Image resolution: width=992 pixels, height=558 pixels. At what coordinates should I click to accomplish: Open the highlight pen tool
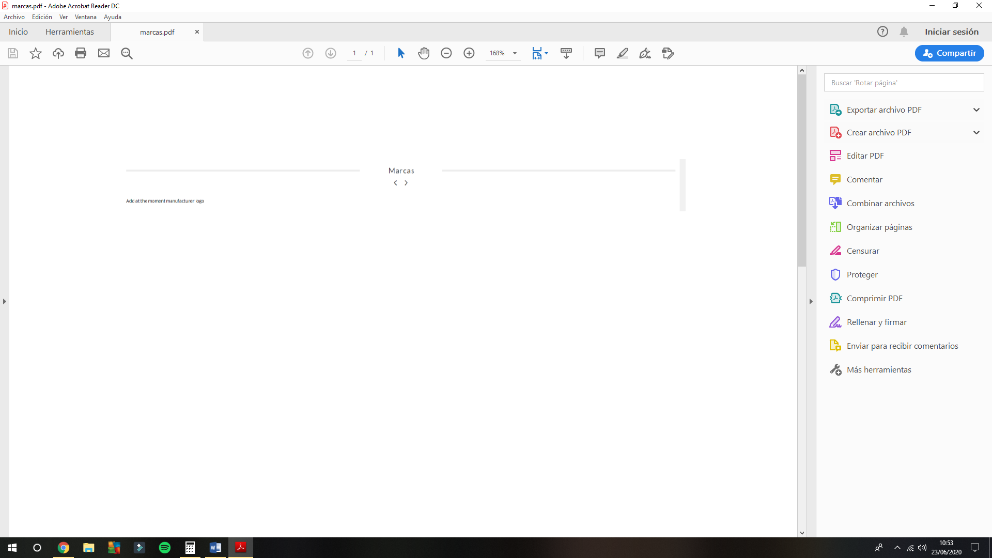click(x=623, y=53)
